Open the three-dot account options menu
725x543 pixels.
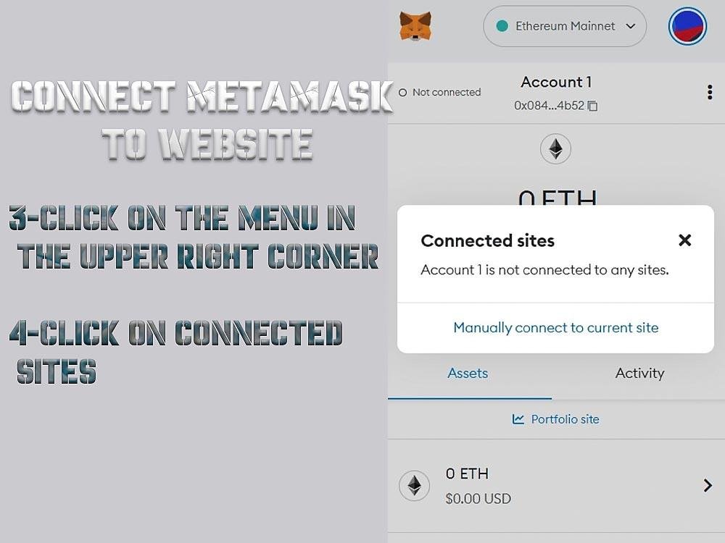(710, 93)
